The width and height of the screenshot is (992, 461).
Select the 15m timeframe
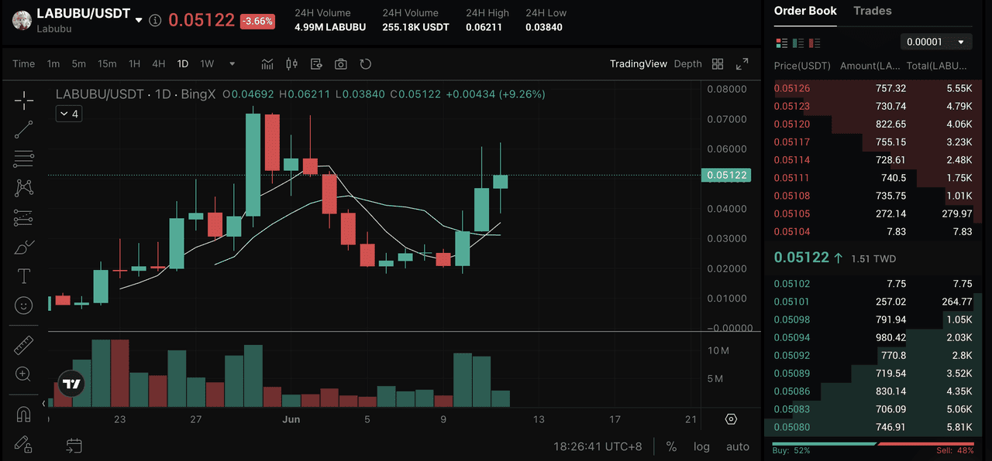coord(107,64)
